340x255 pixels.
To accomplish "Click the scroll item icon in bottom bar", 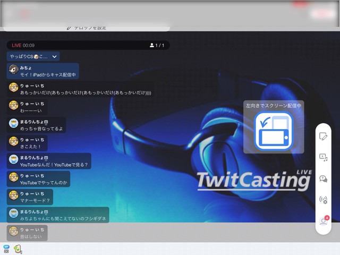I will tap(18, 249).
